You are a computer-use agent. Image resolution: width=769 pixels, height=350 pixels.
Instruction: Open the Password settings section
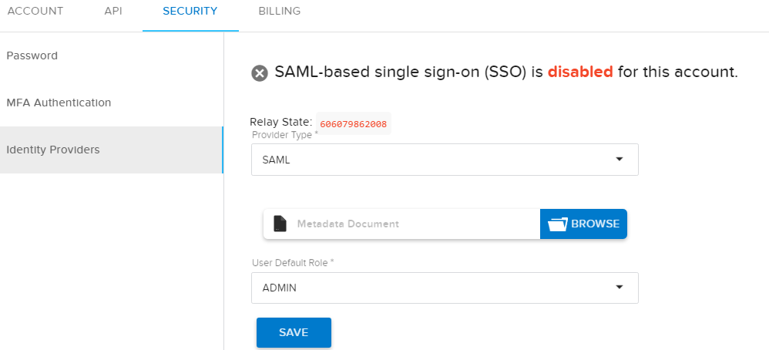pos(32,56)
